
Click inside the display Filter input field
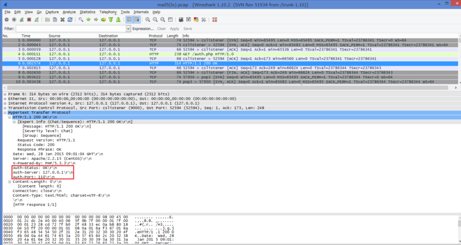(x=71, y=29)
